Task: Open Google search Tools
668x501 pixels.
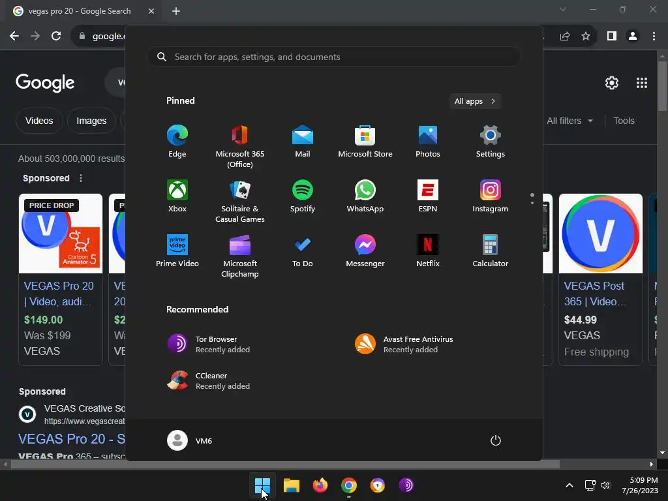Action: 624,121
